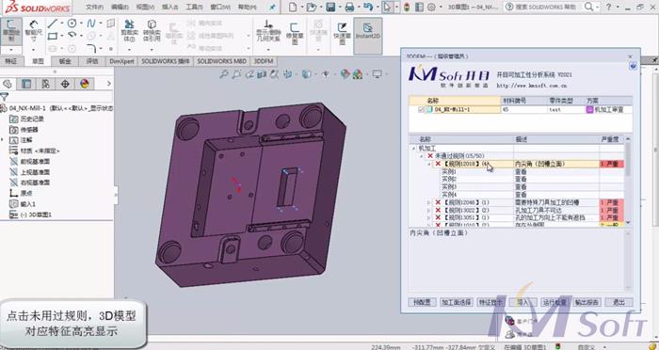Select the Spline sketch tool

(x=91, y=24)
